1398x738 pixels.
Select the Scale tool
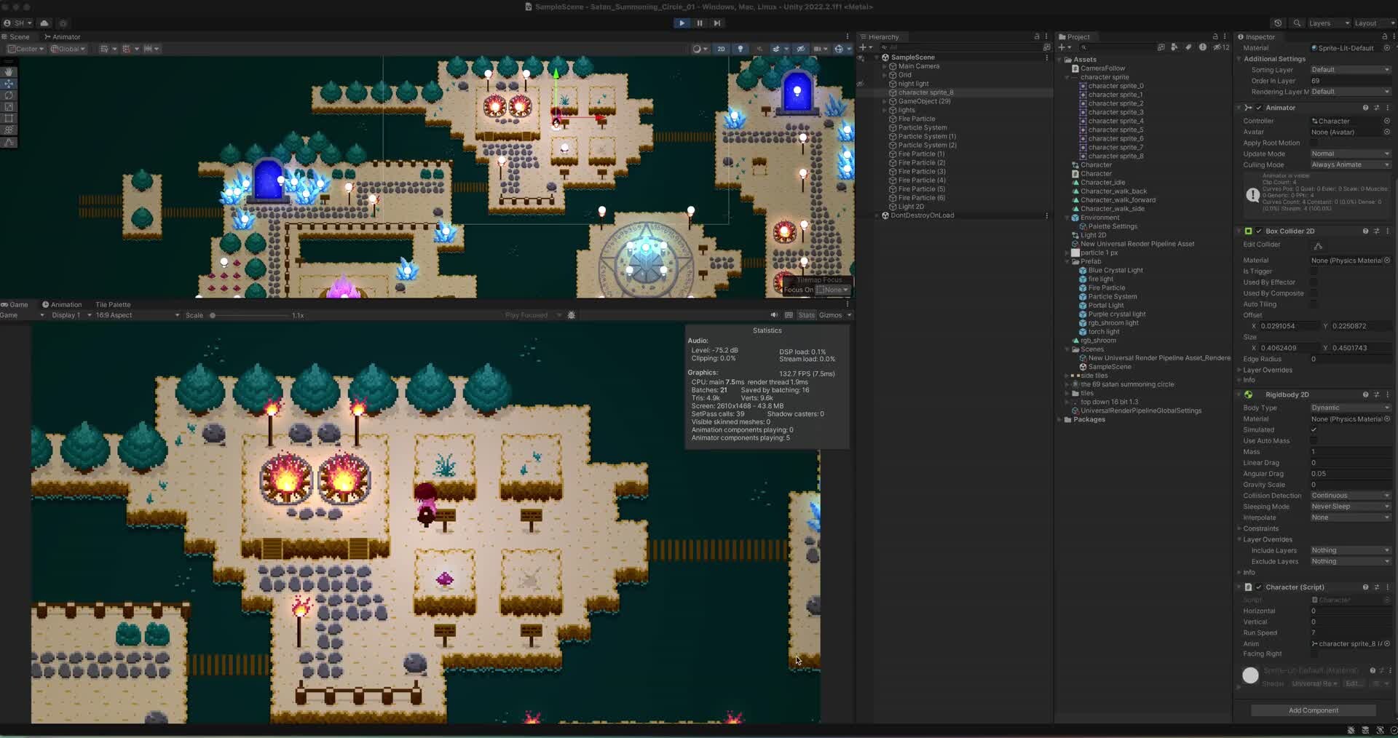(x=9, y=107)
